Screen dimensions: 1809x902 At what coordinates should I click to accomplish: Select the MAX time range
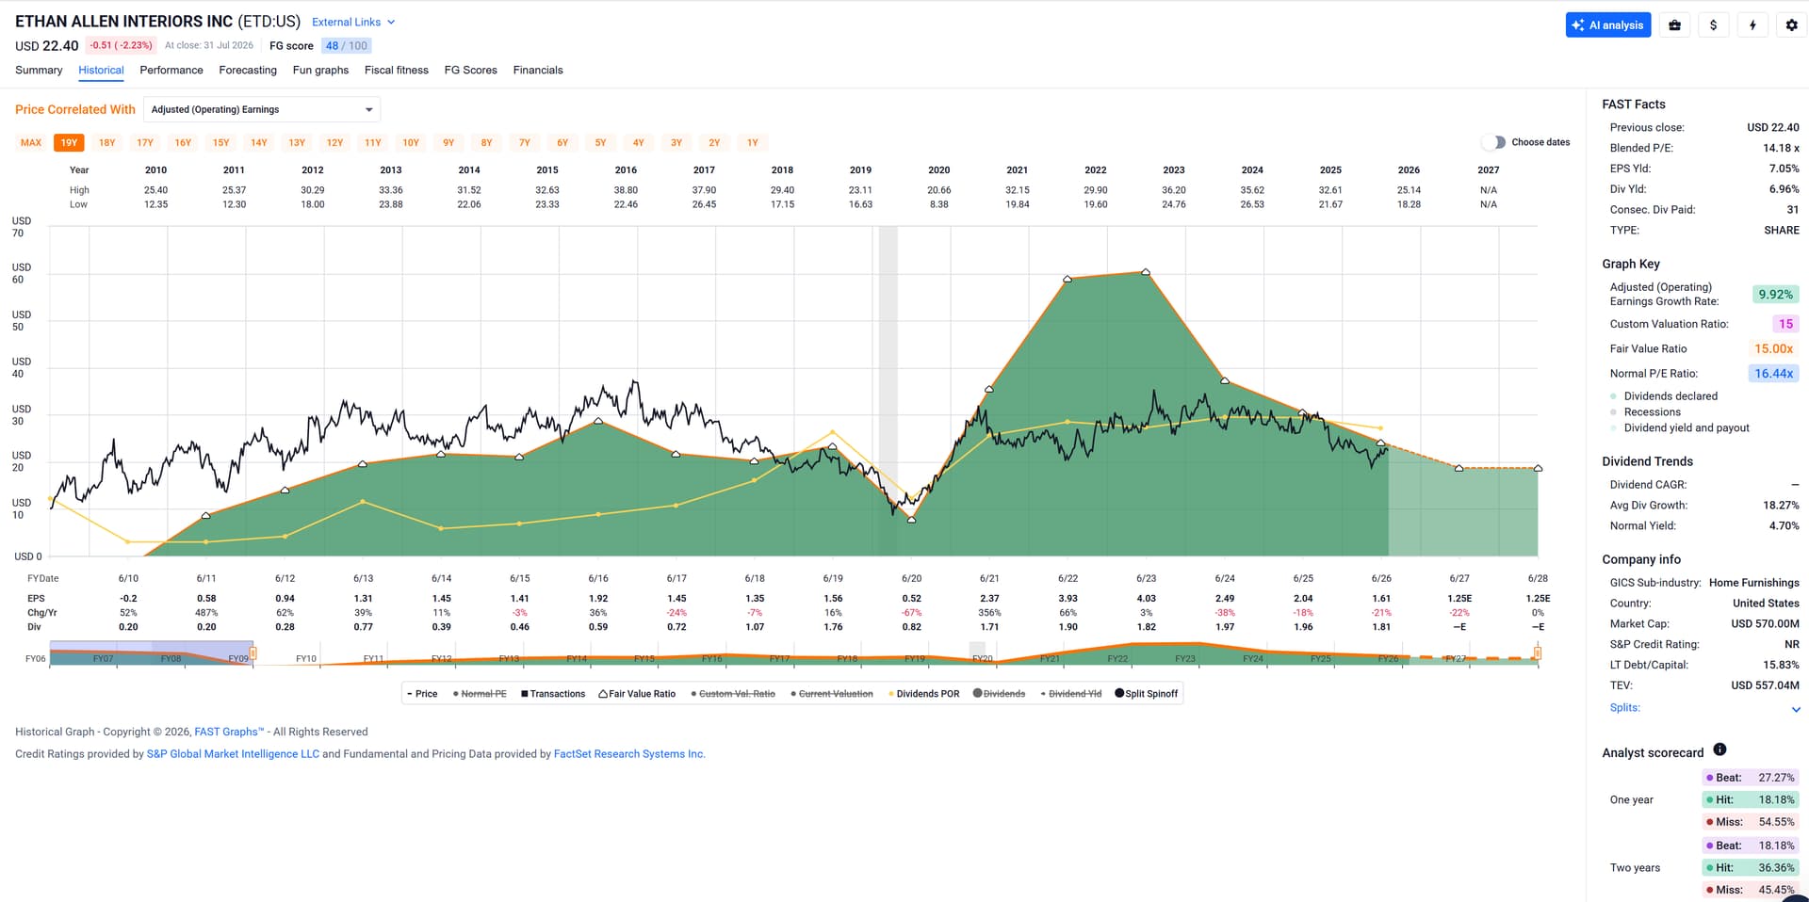31,143
